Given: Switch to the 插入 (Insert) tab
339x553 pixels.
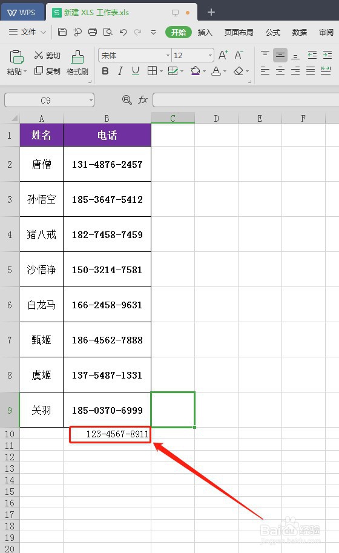Looking at the screenshot, I should coord(205,33).
